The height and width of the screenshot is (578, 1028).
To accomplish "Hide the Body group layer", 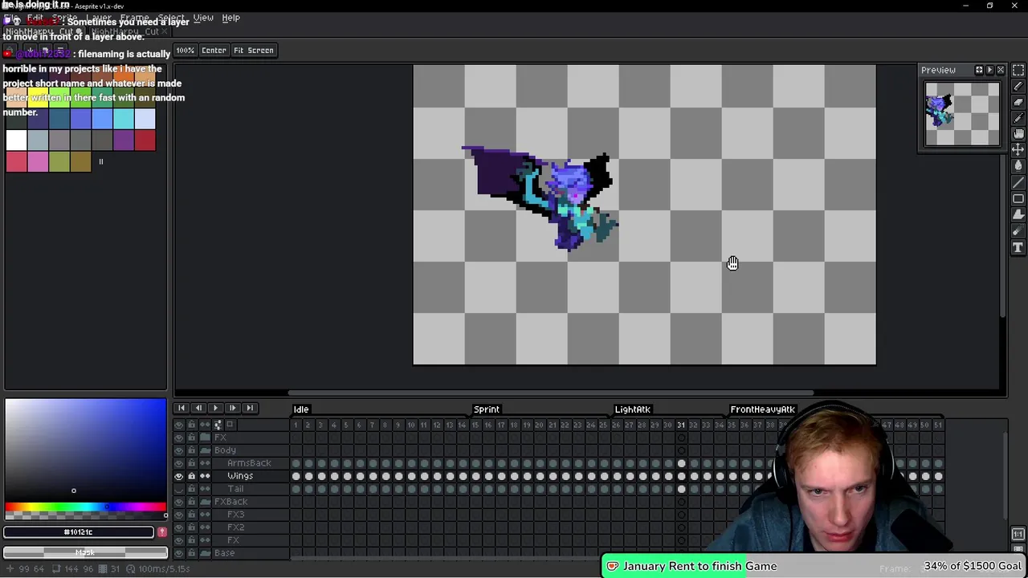I will point(179,450).
